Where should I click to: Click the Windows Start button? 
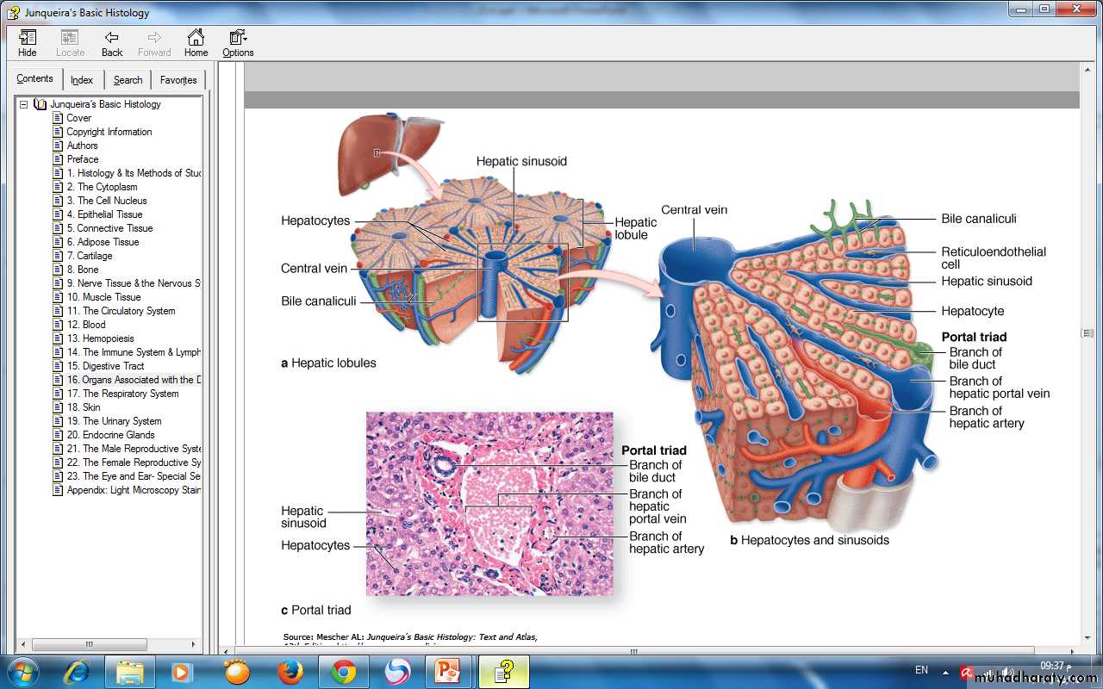click(x=22, y=671)
